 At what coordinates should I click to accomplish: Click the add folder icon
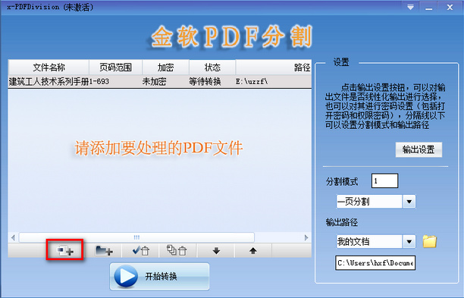[x=104, y=251]
